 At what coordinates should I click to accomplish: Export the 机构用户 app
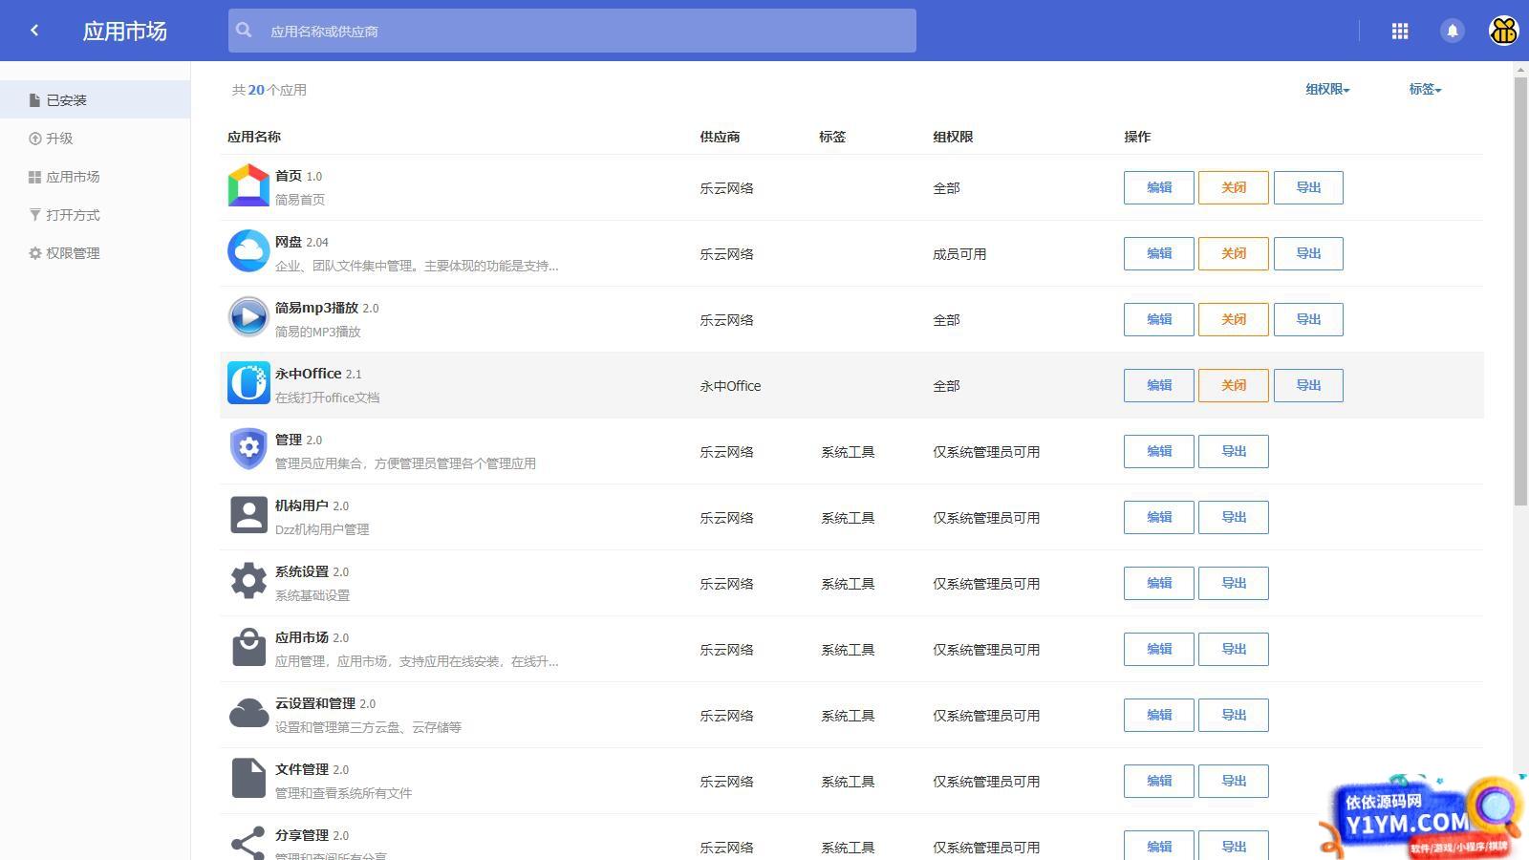point(1234,517)
